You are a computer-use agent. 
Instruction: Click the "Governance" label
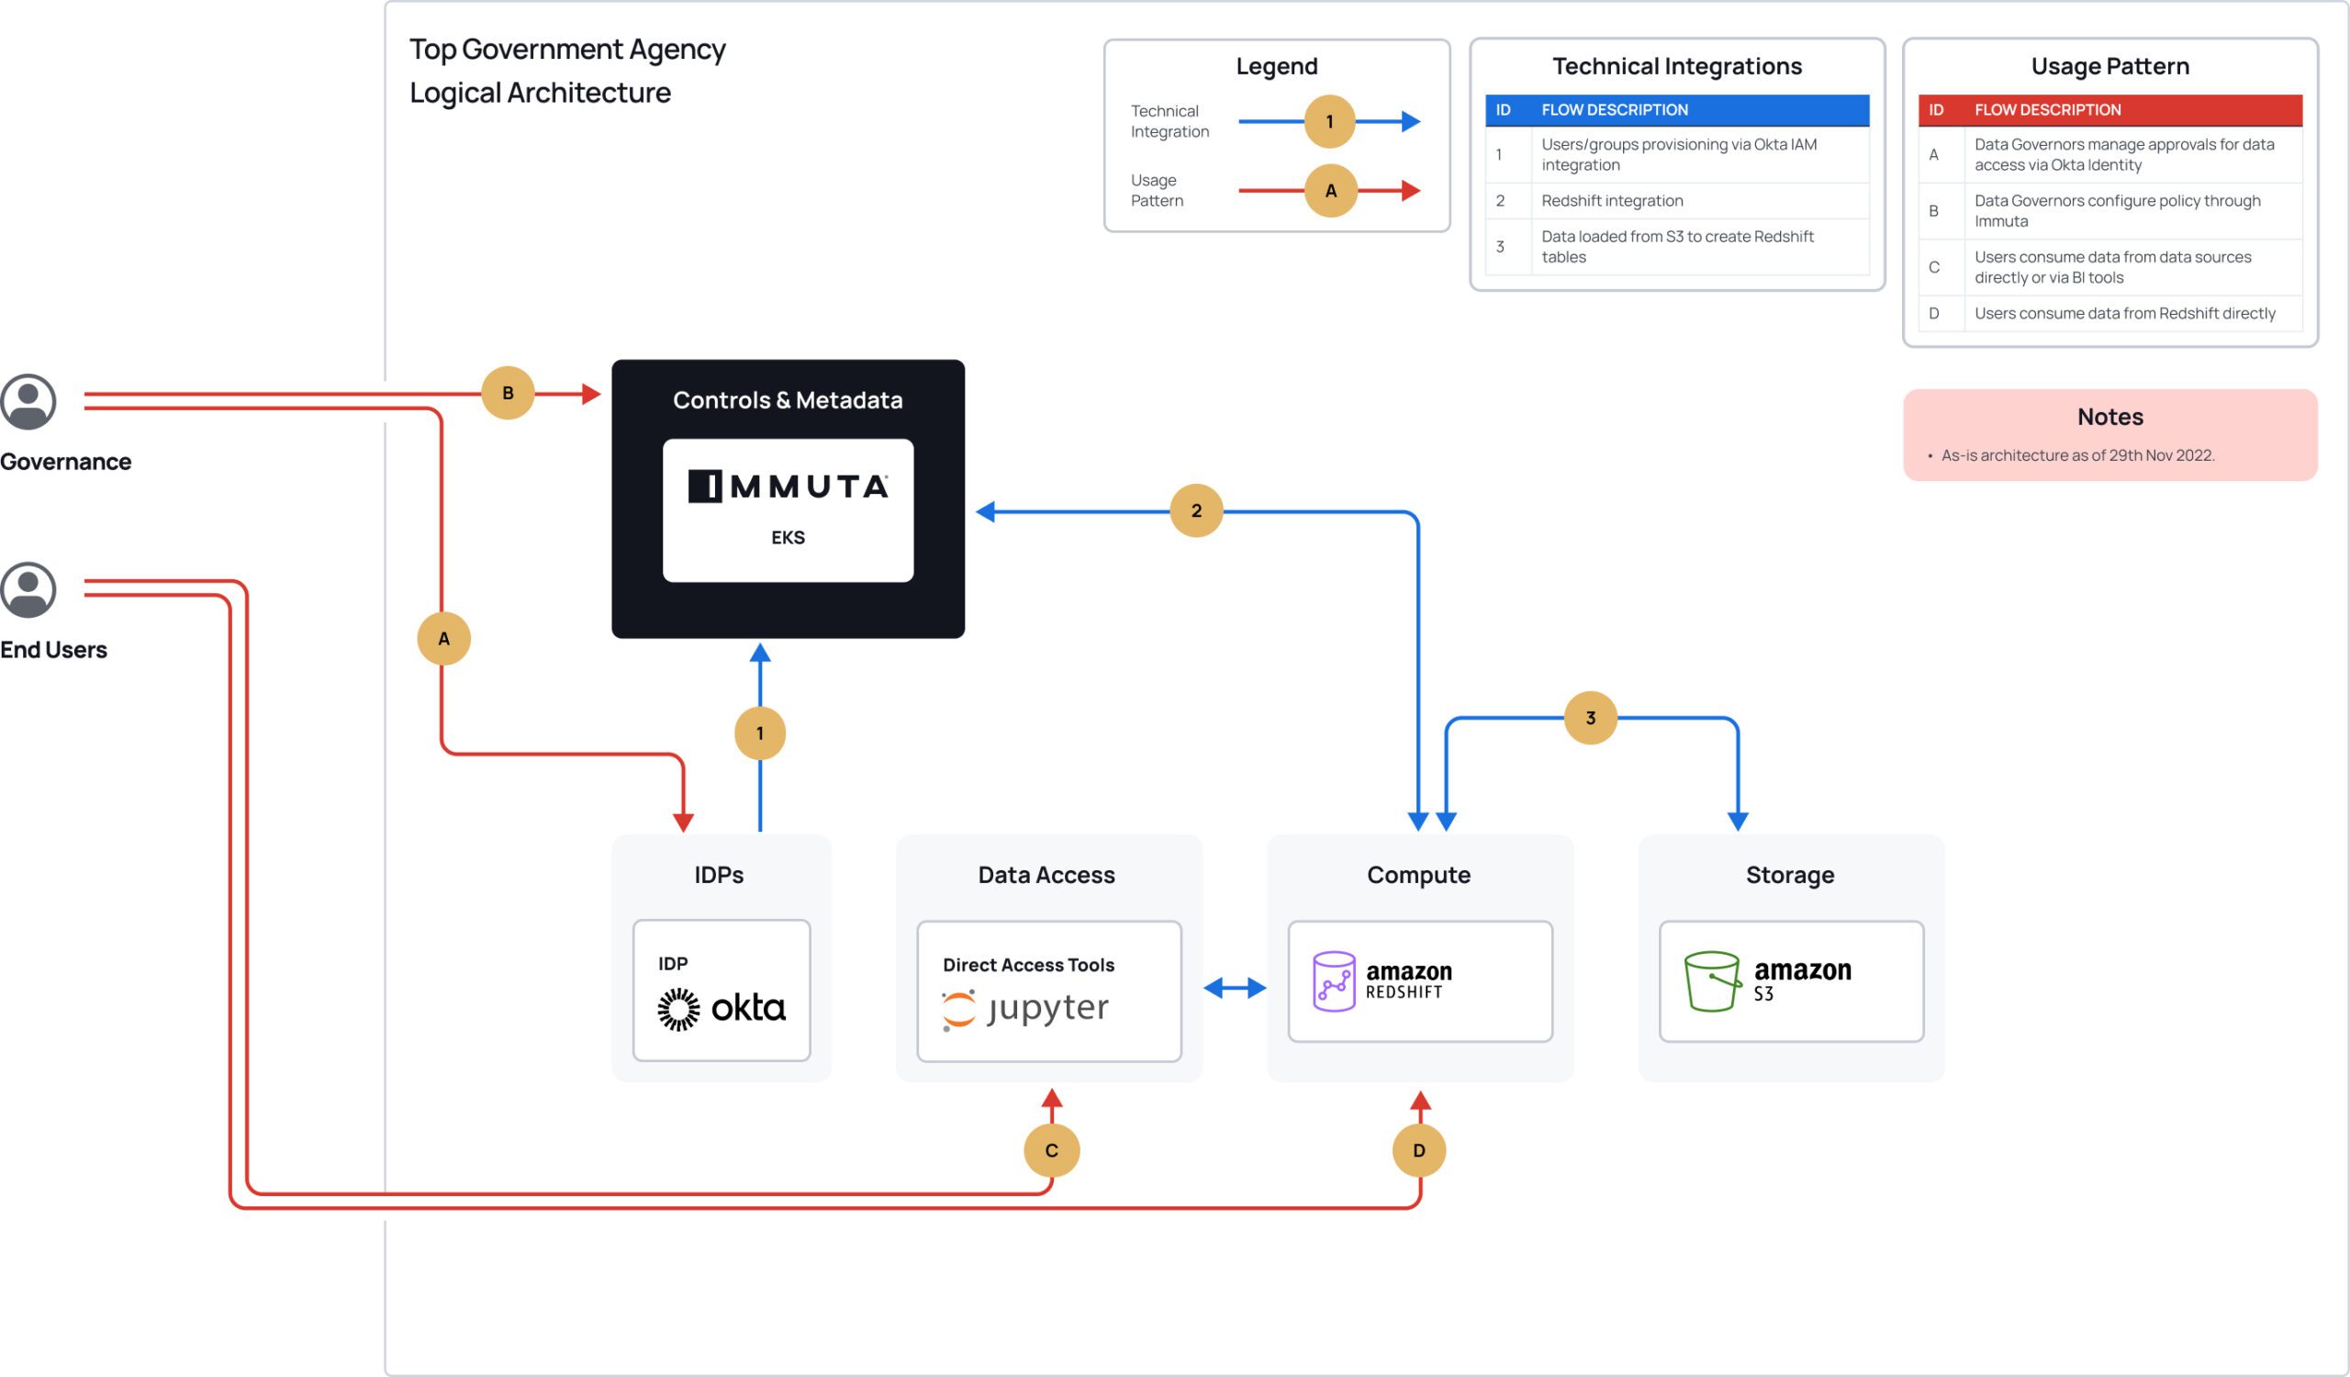pos(65,462)
